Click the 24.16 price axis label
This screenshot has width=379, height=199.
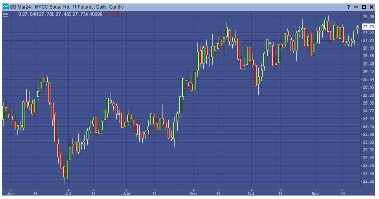click(369, 126)
